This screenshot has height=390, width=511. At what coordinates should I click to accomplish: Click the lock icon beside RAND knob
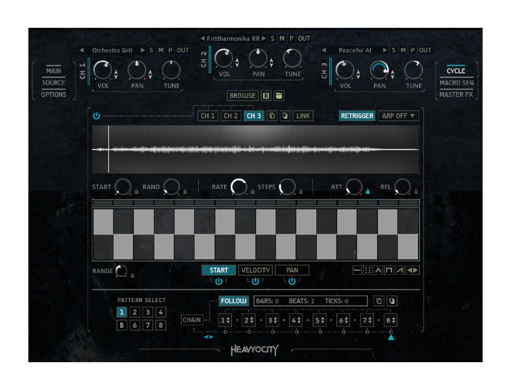point(185,191)
